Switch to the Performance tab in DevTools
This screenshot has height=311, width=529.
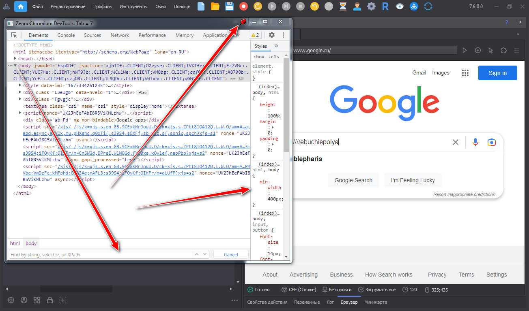pyautogui.click(x=152, y=35)
